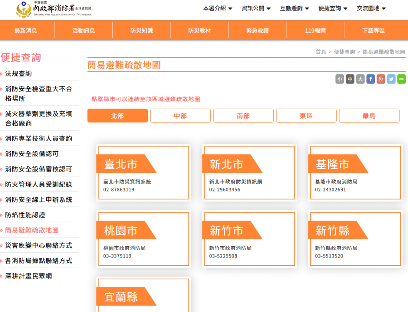Open the 臺北市 evacuation map card
Image resolution: width=408 pixels, height=312 pixels.
143,173
